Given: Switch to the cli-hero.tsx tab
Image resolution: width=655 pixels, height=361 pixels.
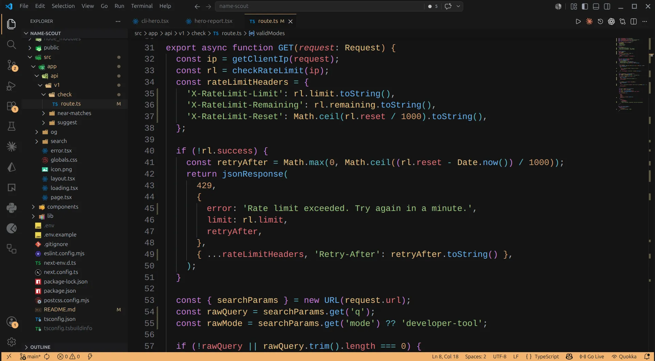Looking at the screenshot, I should (151, 21).
